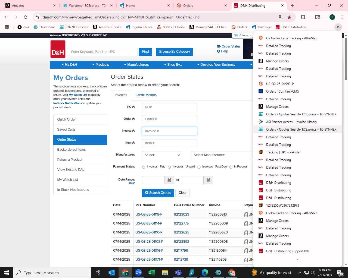Viewport: 348px width, 278px height.
Task: Click the keyword search input field
Action: point(103,52)
